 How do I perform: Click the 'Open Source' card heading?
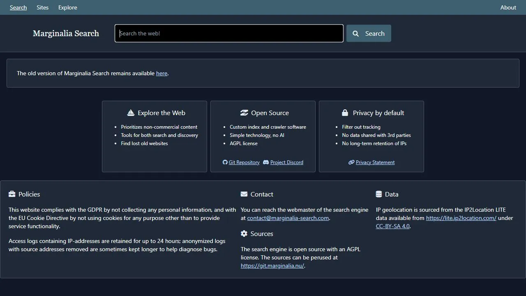pyautogui.click(x=270, y=113)
